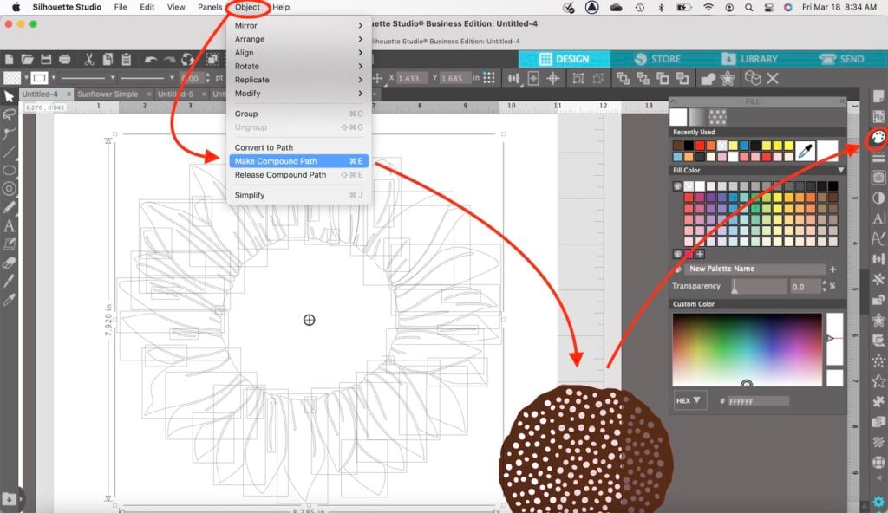Expand the Modify submenu
The image size is (888, 513).
point(299,94)
